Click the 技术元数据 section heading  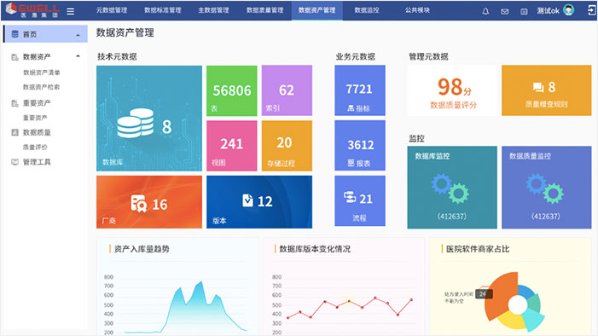coord(117,57)
